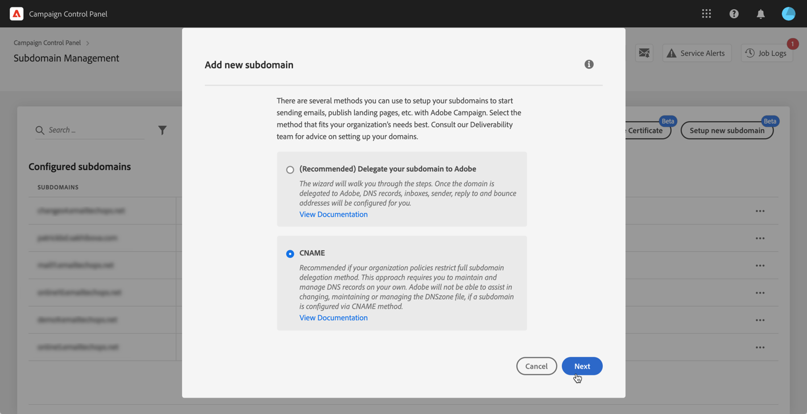Click the Add new subdomain dialog title
The height and width of the screenshot is (414, 807).
(249, 65)
